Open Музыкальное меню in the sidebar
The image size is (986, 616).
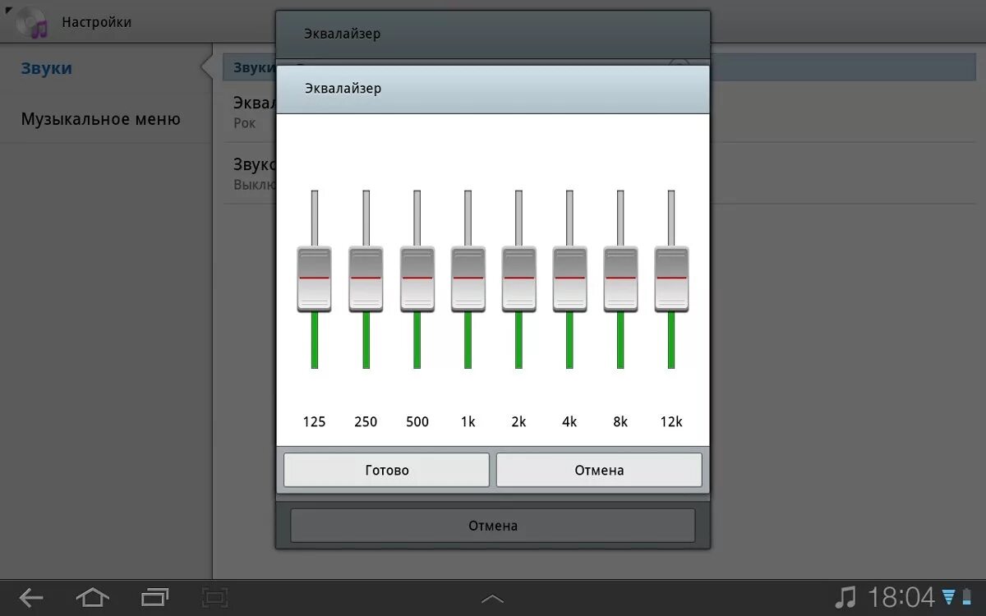coord(100,118)
